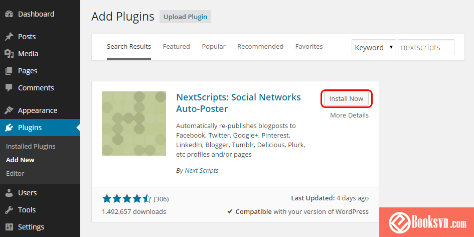
Task: Click the Dashboard gauge icon
Action: click(10, 14)
